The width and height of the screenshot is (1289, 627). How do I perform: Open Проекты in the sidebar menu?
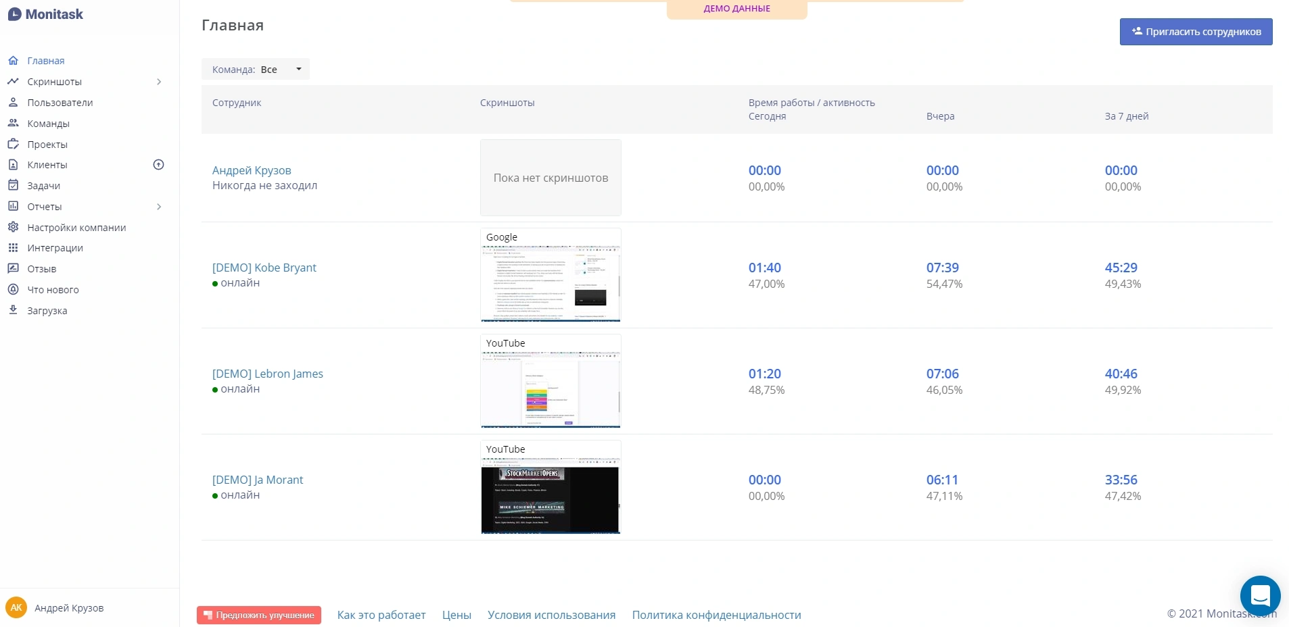pos(47,145)
